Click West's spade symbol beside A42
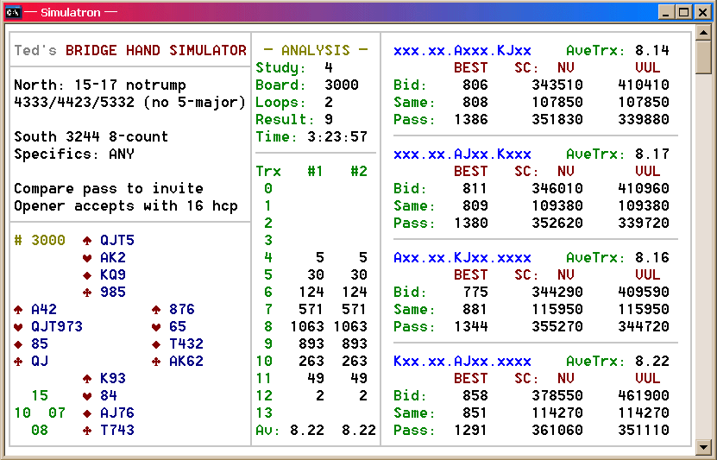 click(x=18, y=310)
